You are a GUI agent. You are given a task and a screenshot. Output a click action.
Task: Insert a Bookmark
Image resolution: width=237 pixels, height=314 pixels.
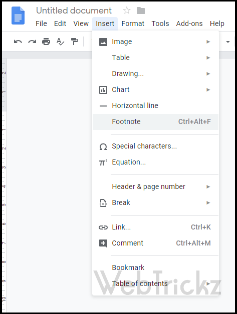pos(155,267)
